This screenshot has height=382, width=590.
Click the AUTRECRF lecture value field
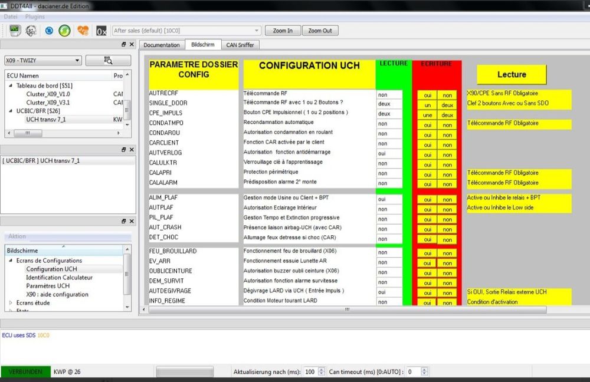point(389,95)
